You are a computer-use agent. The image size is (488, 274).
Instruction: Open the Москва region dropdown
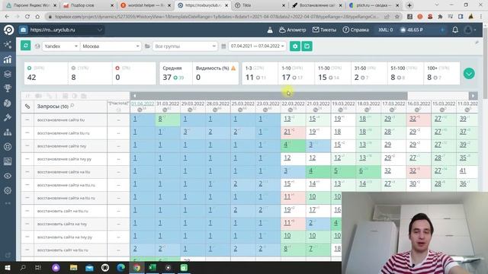(x=111, y=46)
